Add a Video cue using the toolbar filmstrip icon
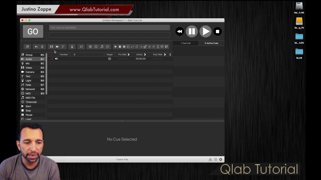321x180 pixels. 51,47
